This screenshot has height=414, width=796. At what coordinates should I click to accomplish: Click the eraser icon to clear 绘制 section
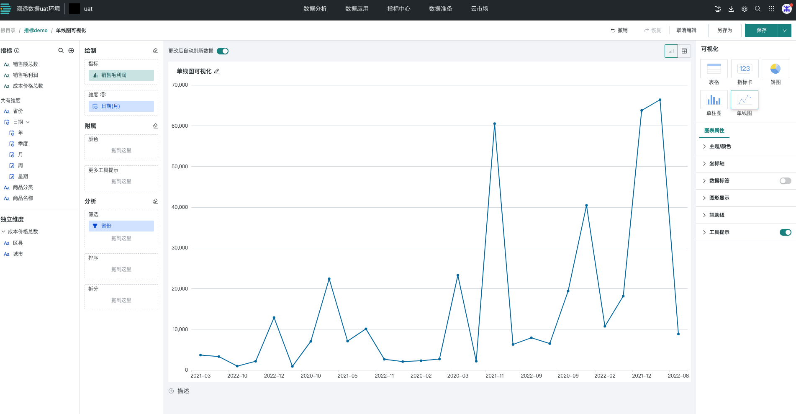click(155, 51)
